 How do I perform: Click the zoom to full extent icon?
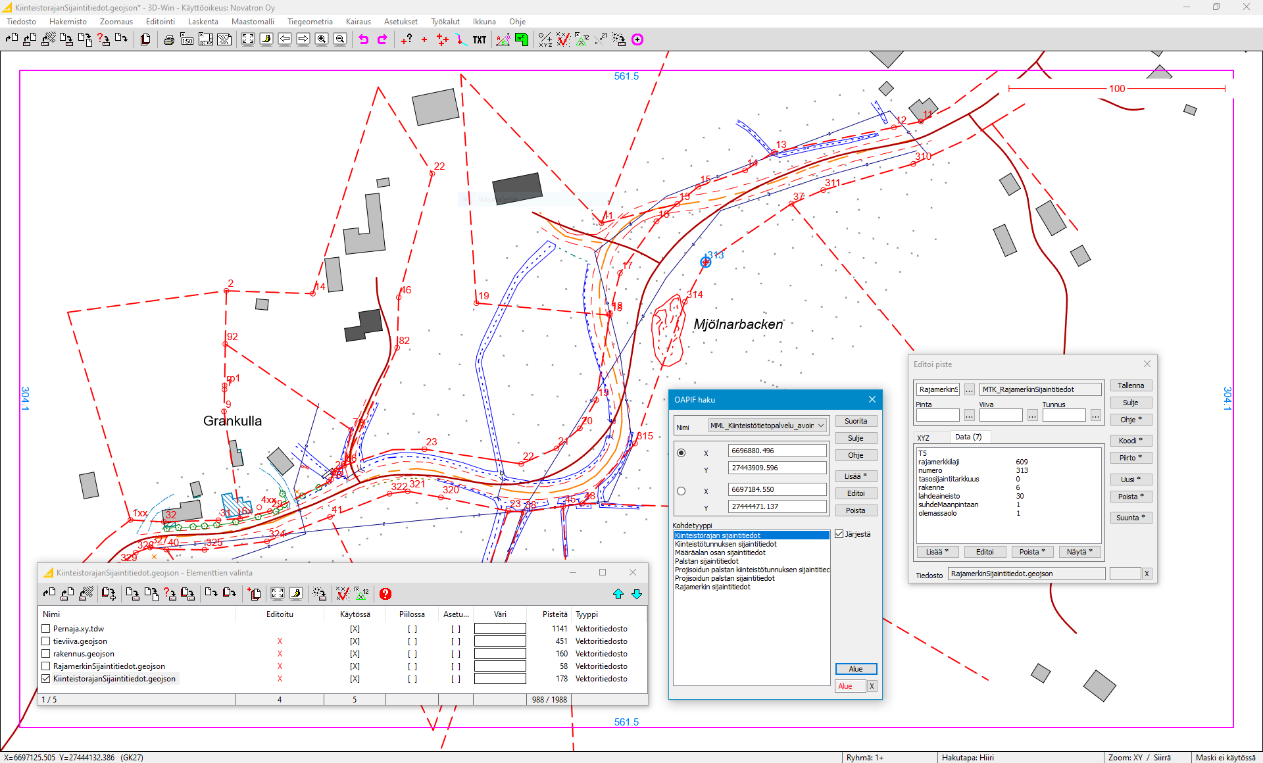tap(248, 39)
